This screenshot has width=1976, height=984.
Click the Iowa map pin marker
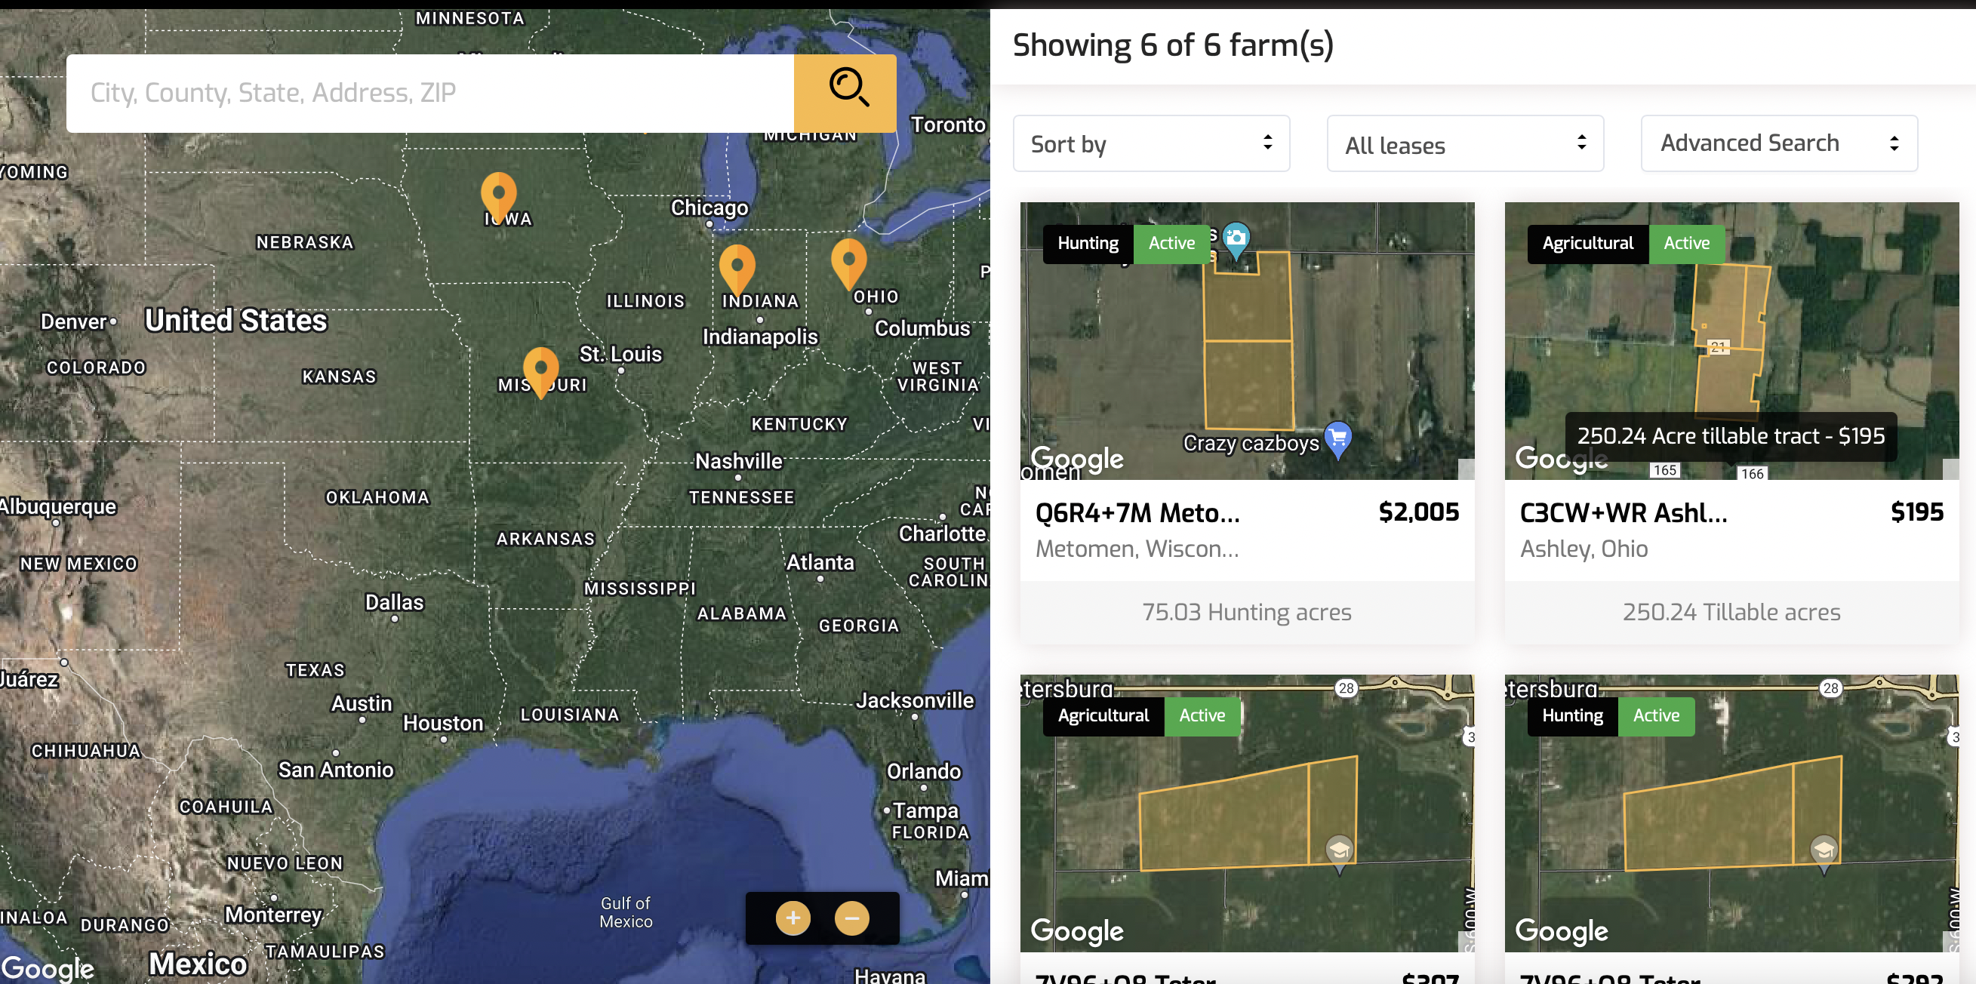pyautogui.click(x=499, y=193)
